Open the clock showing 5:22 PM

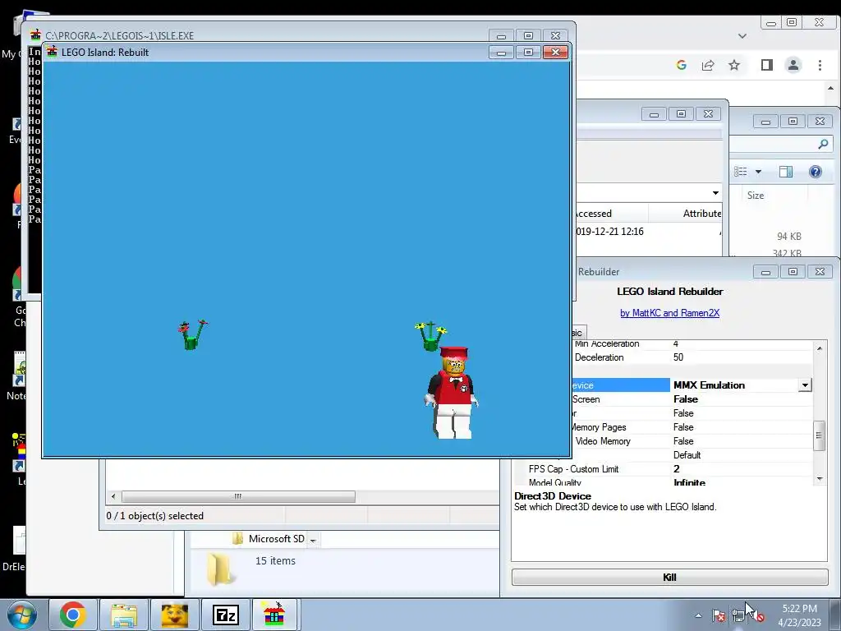point(799,615)
